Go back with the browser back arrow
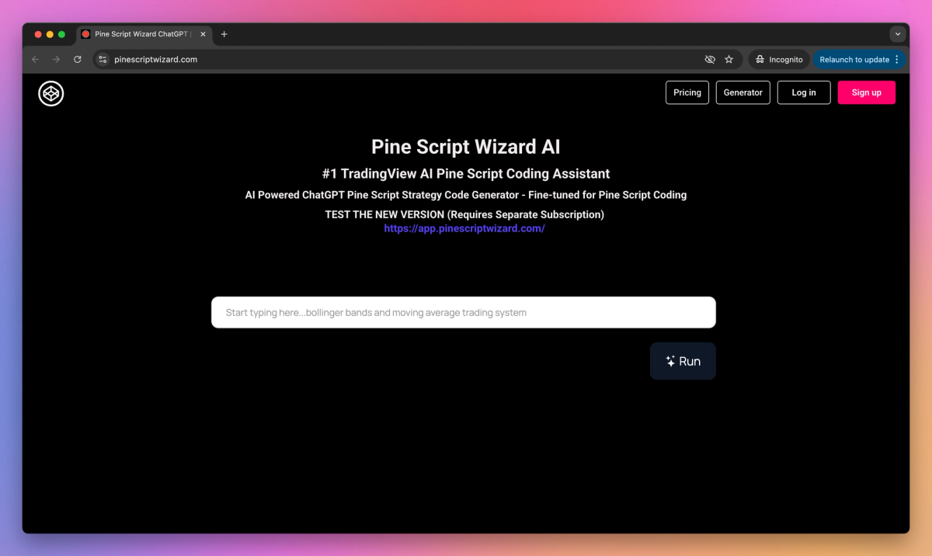 coord(35,59)
